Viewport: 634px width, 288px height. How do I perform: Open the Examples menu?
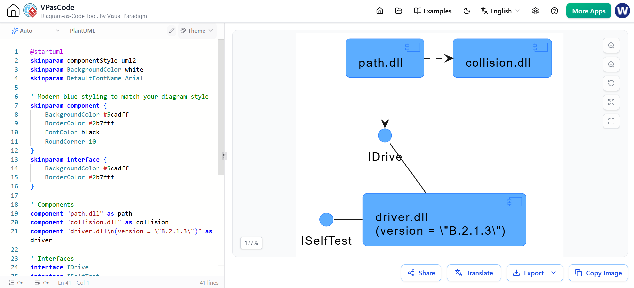click(432, 11)
